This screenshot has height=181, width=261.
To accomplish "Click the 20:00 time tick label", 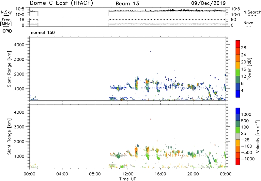I will [193, 174].
